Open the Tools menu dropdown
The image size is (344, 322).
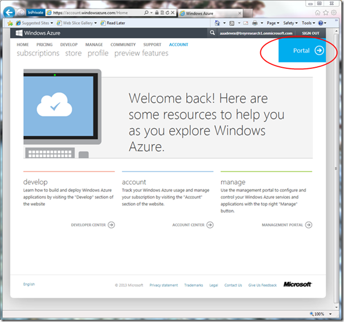(x=308, y=23)
